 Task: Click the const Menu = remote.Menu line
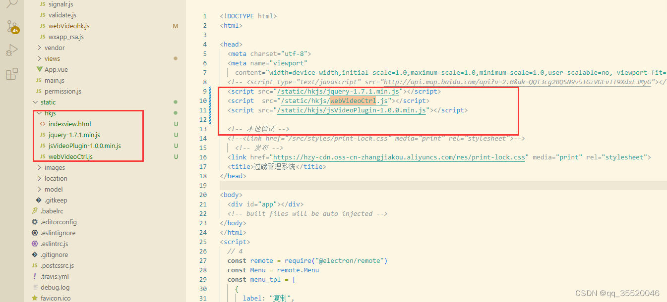[x=273, y=270]
